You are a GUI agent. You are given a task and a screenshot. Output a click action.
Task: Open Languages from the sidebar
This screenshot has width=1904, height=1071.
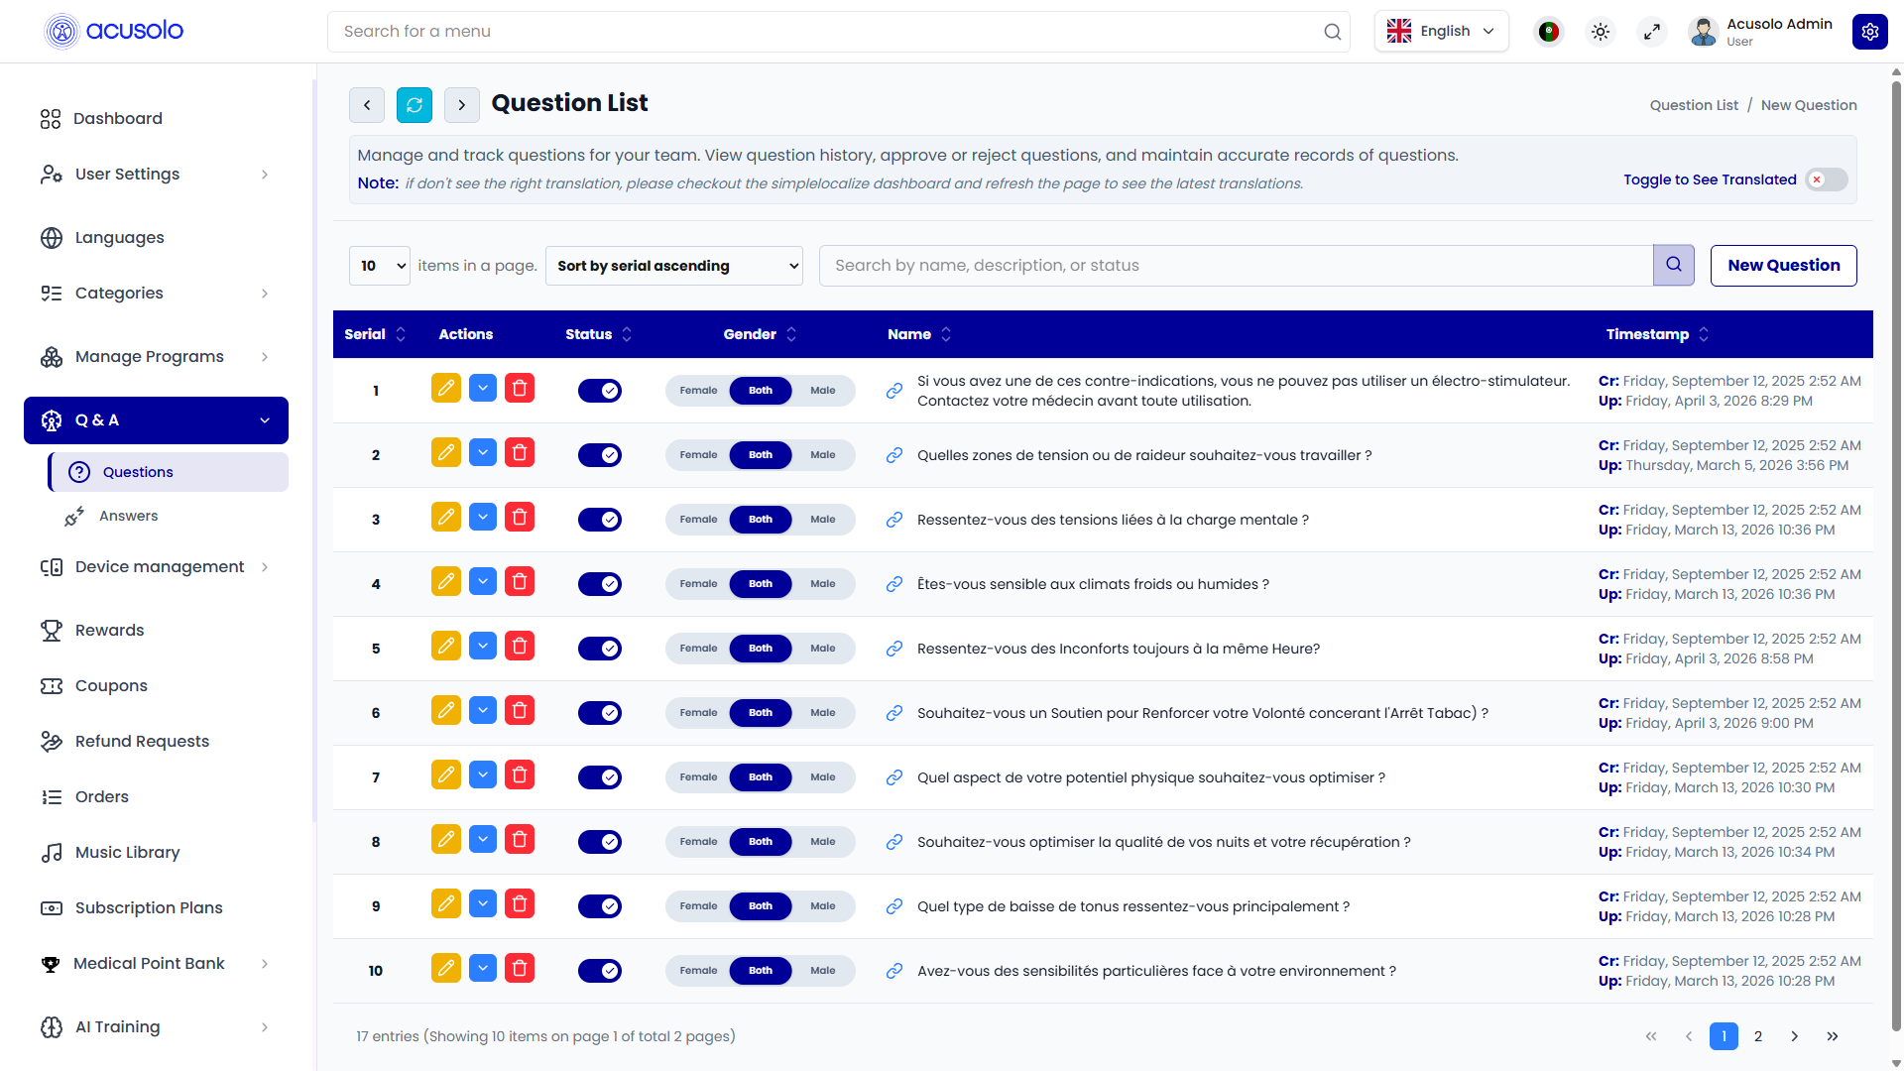tap(156, 238)
